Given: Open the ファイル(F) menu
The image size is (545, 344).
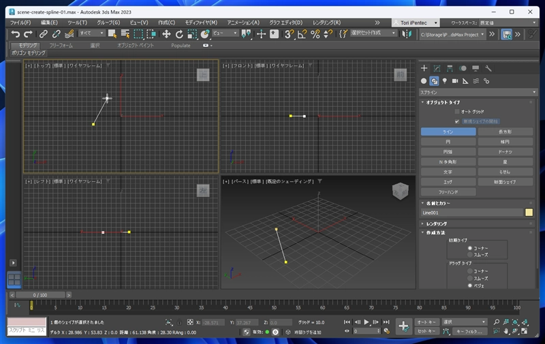Looking at the screenshot, I should 20,22.
